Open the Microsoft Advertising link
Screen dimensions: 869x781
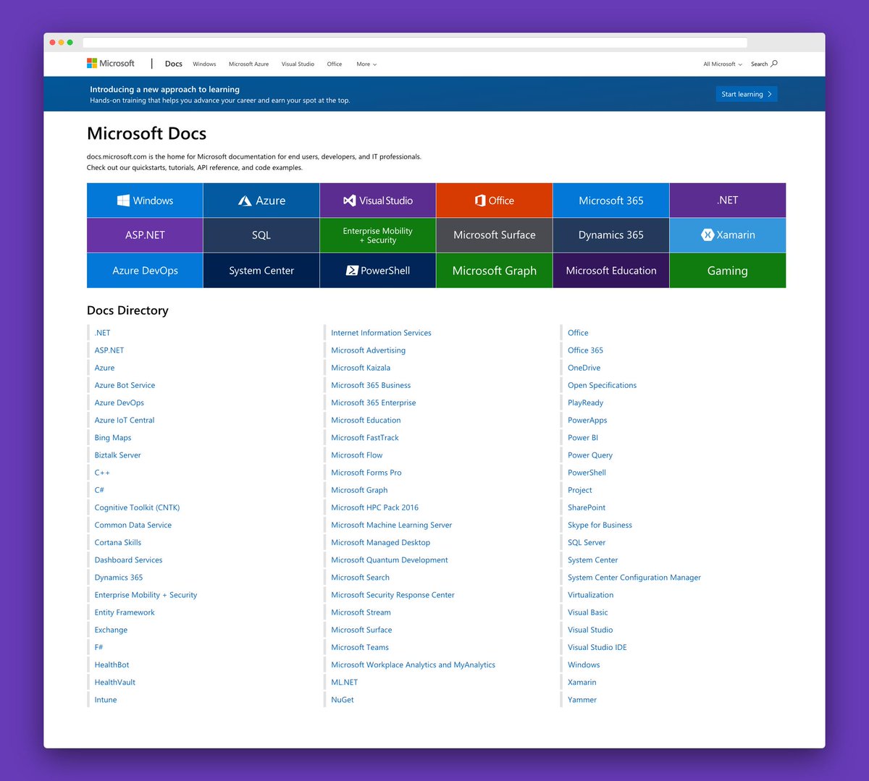(x=368, y=350)
